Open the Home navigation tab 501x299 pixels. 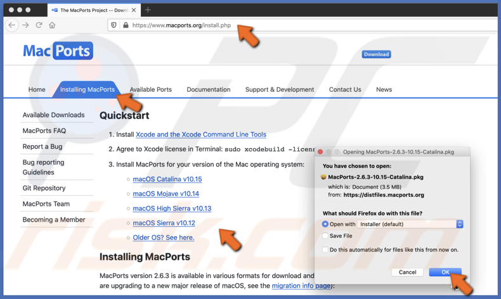[x=37, y=90]
